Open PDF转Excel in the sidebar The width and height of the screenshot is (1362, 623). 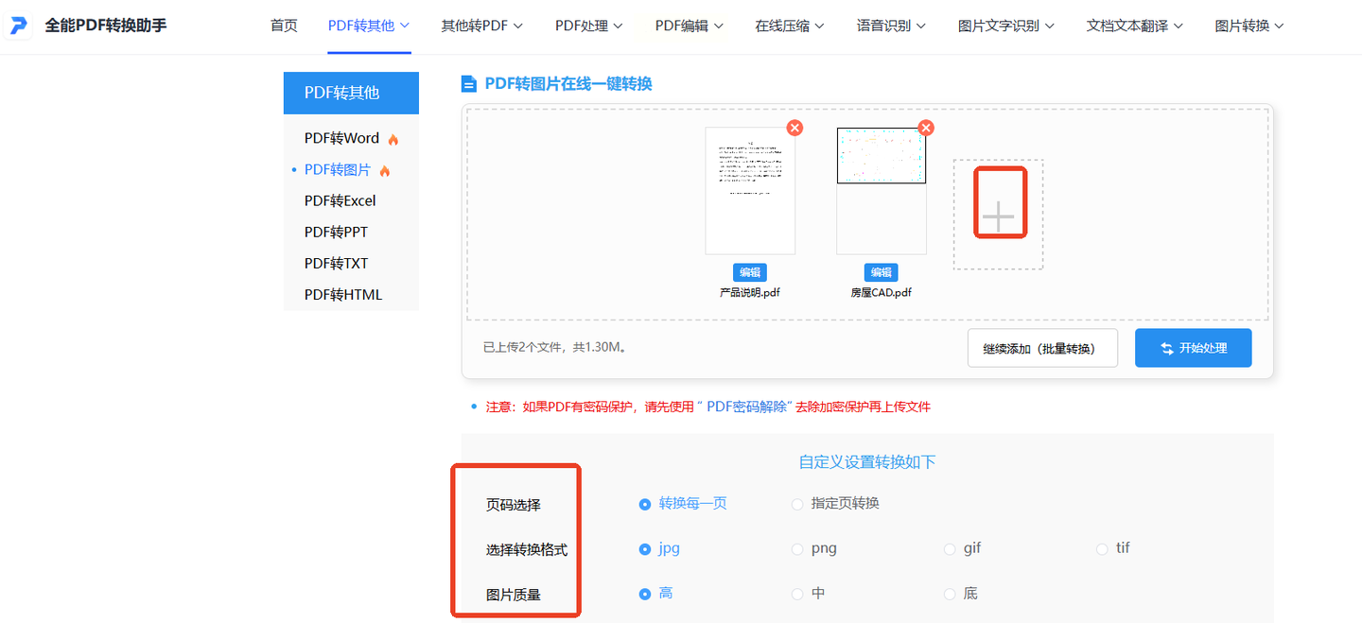click(x=340, y=200)
